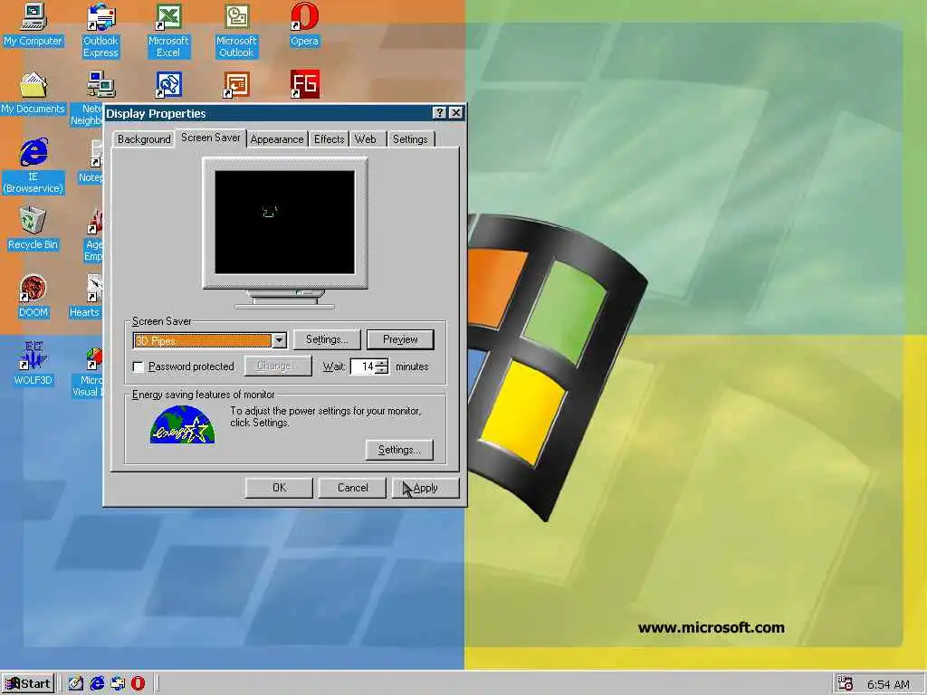Select the IE (Browservice) desktop icon

point(33,167)
